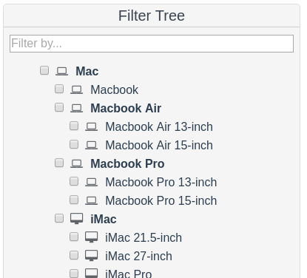Click the laptop icon beside Mac
Screen dimensions: 307x278
coord(61,71)
